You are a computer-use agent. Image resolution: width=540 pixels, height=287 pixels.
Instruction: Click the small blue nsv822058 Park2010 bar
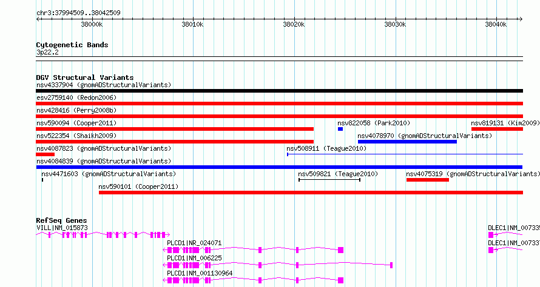click(340, 129)
